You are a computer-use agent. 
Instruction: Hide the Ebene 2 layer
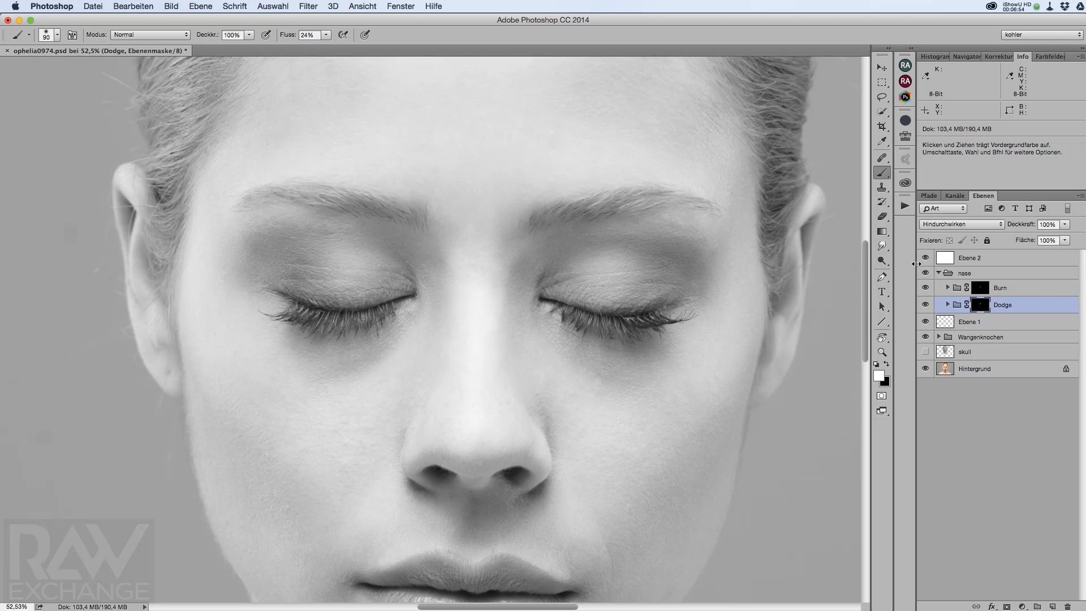pos(925,258)
